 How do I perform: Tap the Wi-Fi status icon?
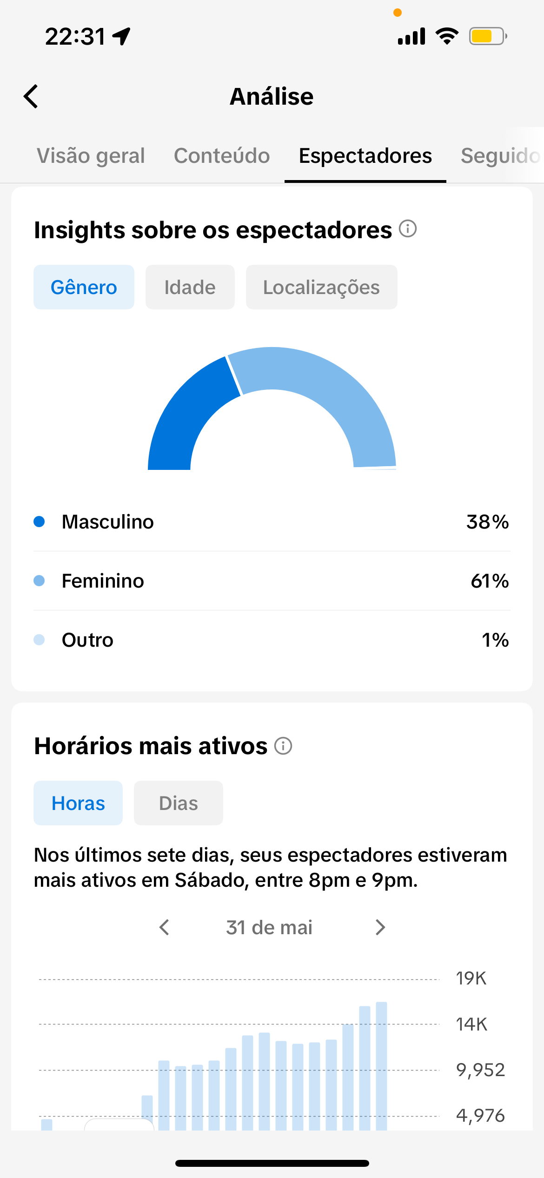(447, 36)
